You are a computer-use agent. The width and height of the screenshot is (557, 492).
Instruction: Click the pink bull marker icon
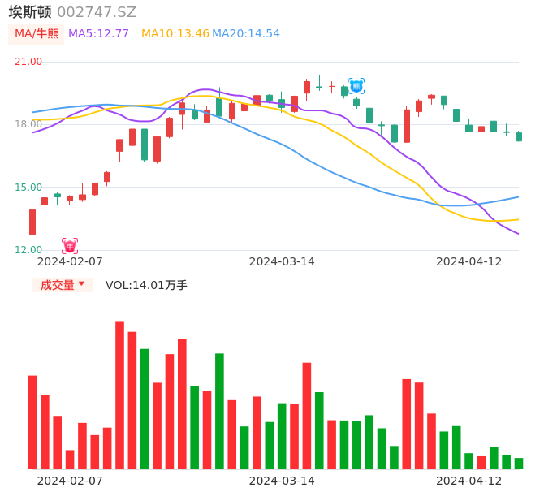(70, 246)
